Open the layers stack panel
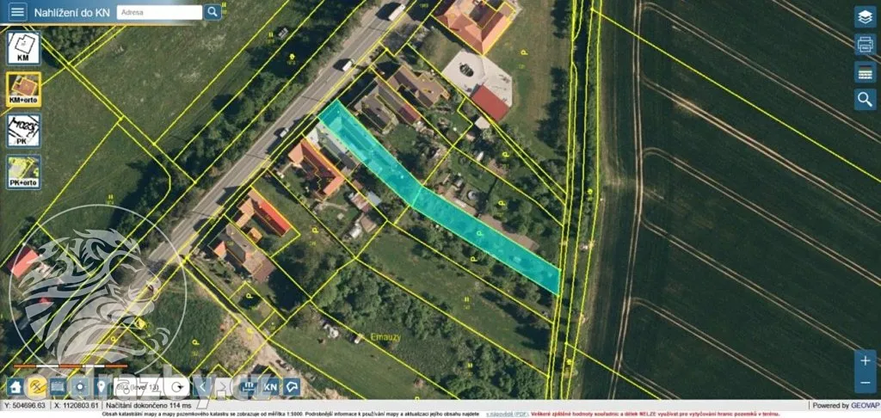The width and height of the screenshot is (881, 418). coord(865,17)
